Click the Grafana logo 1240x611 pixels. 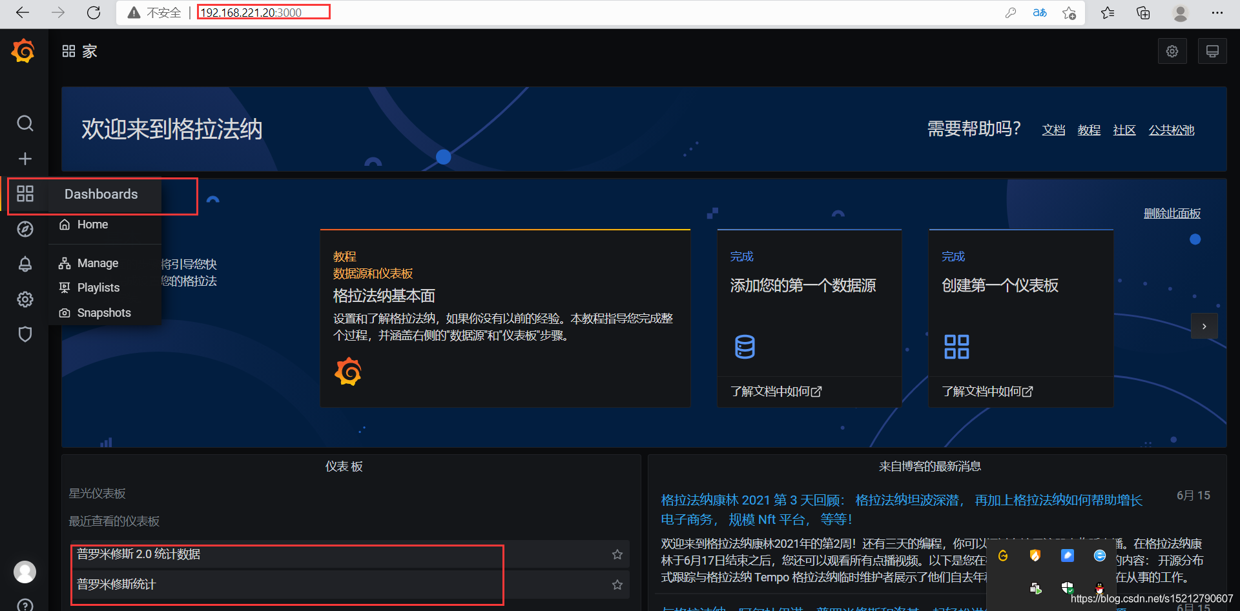pyautogui.click(x=23, y=50)
